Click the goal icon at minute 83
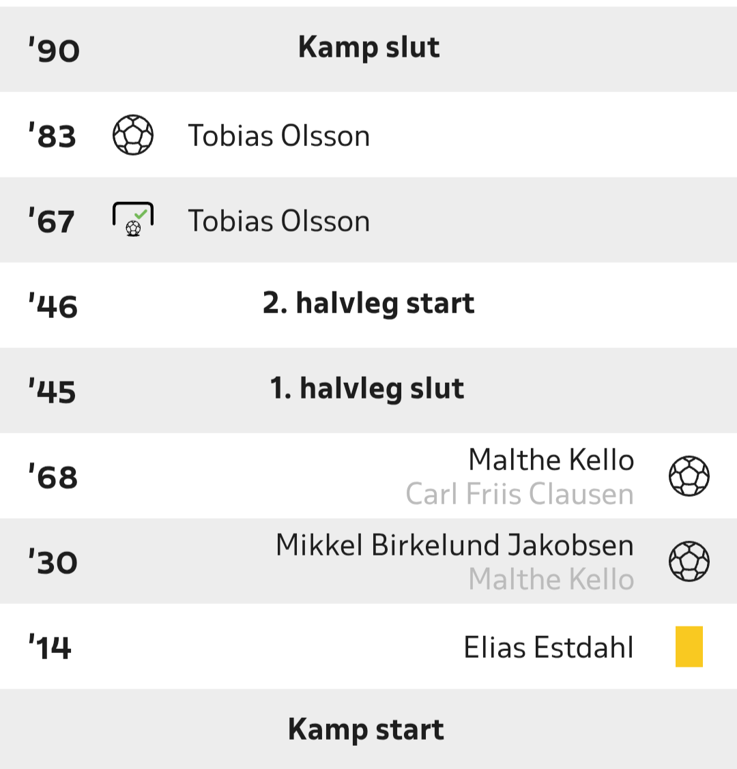Image resolution: width=737 pixels, height=769 pixels. [133, 135]
